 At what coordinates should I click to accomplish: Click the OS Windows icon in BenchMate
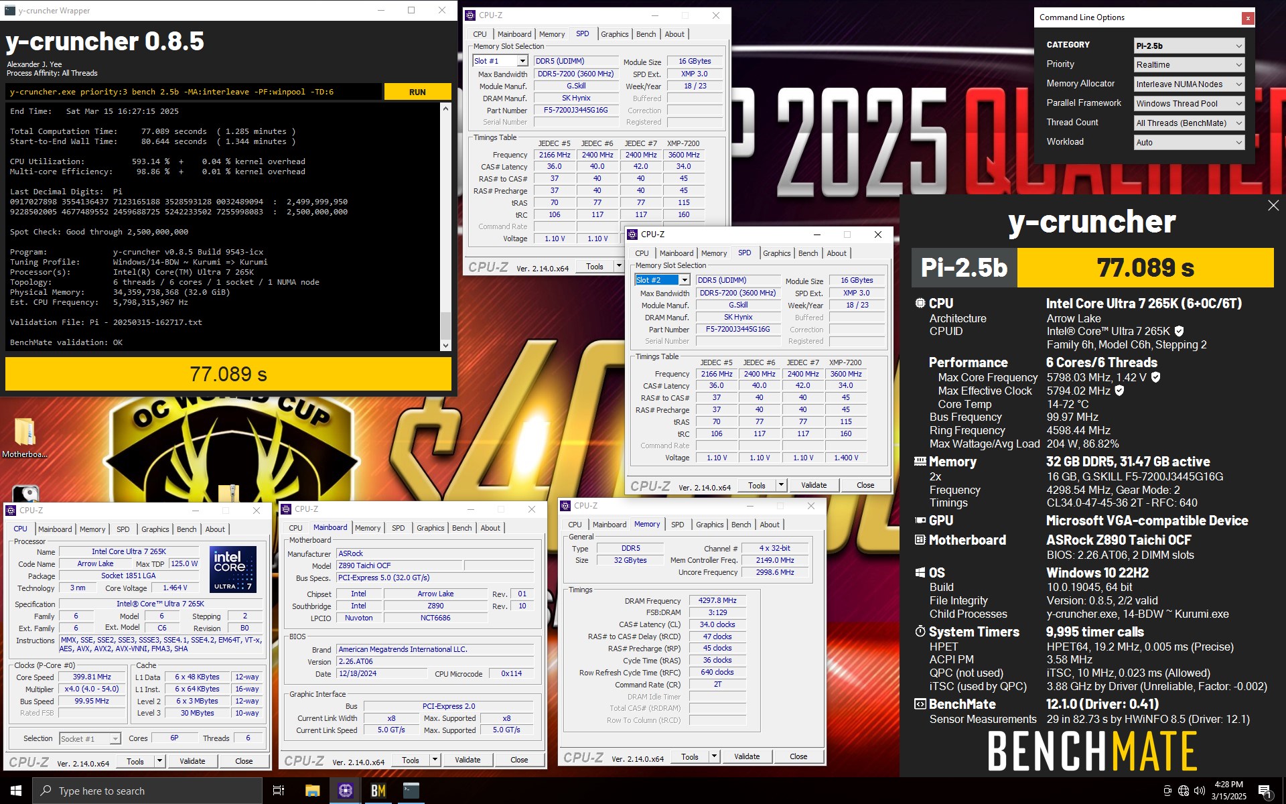[x=920, y=572]
